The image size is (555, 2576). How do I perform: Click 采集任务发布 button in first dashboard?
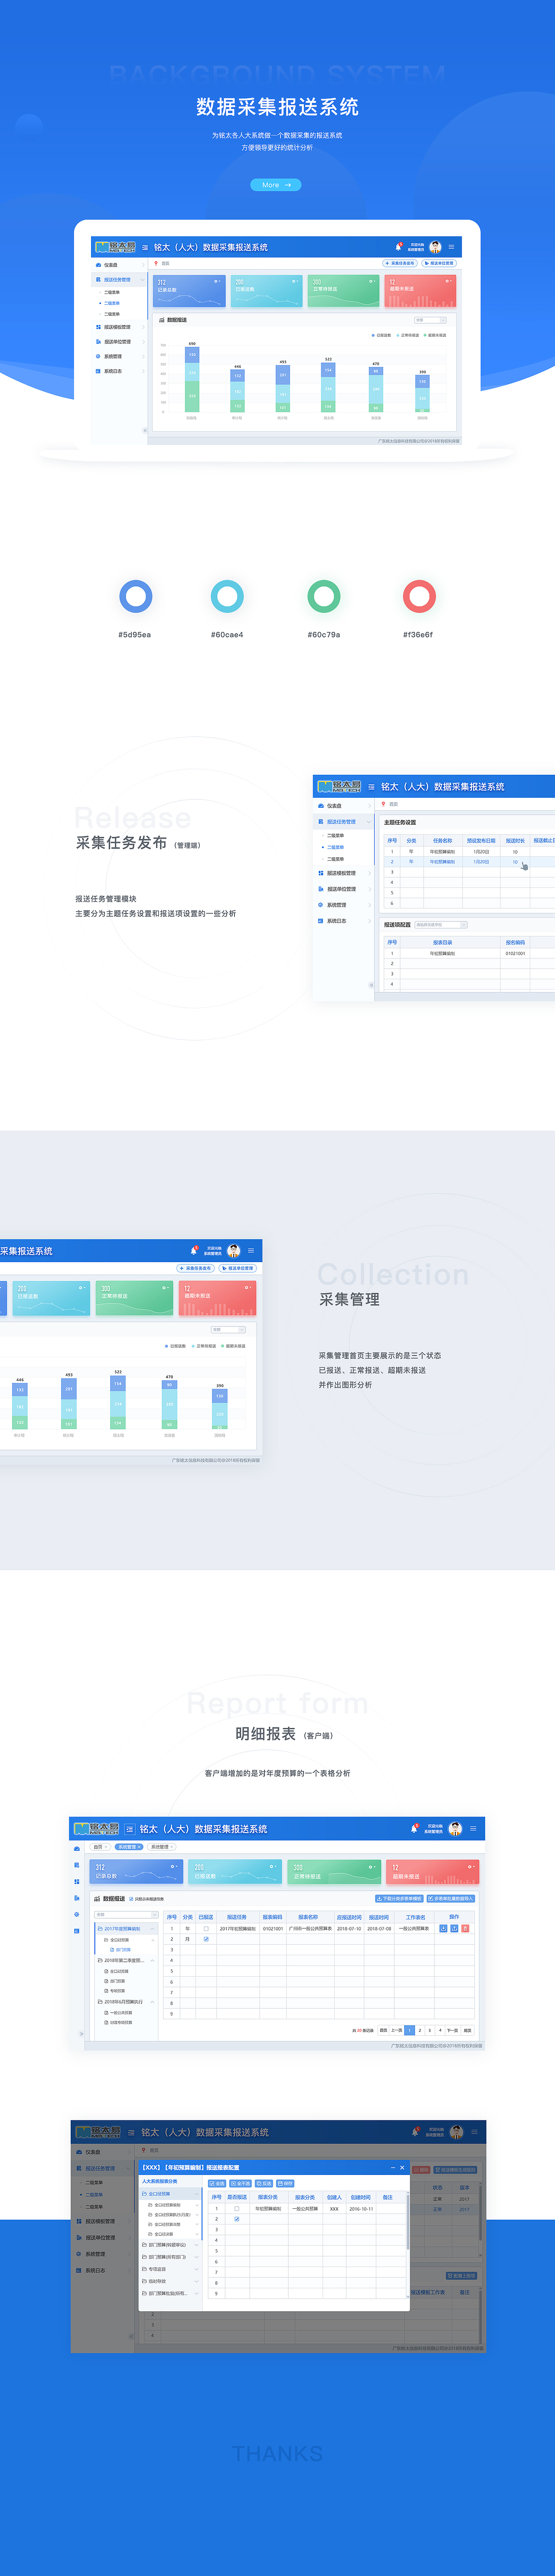tap(400, 263)
